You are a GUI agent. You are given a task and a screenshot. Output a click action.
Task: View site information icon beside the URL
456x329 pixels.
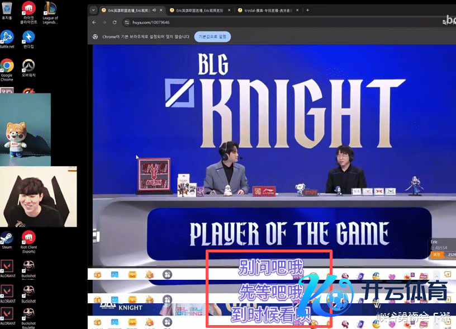tap(127, 22)
